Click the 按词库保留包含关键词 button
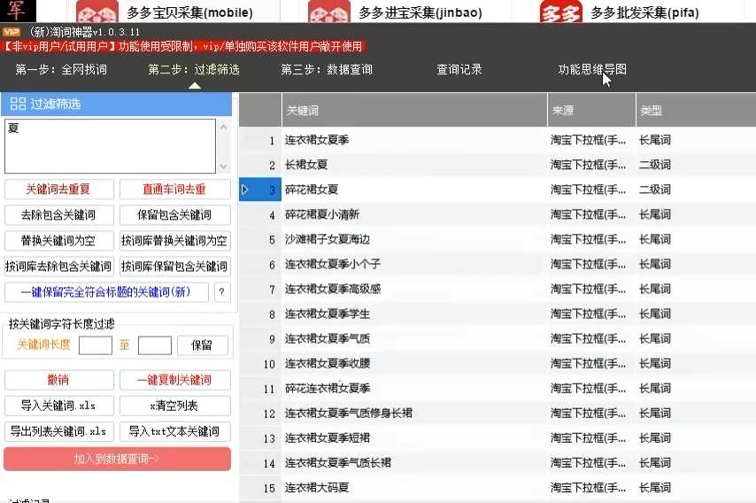The height and width of the screenshot is (503, 756). tap(175, 267)
